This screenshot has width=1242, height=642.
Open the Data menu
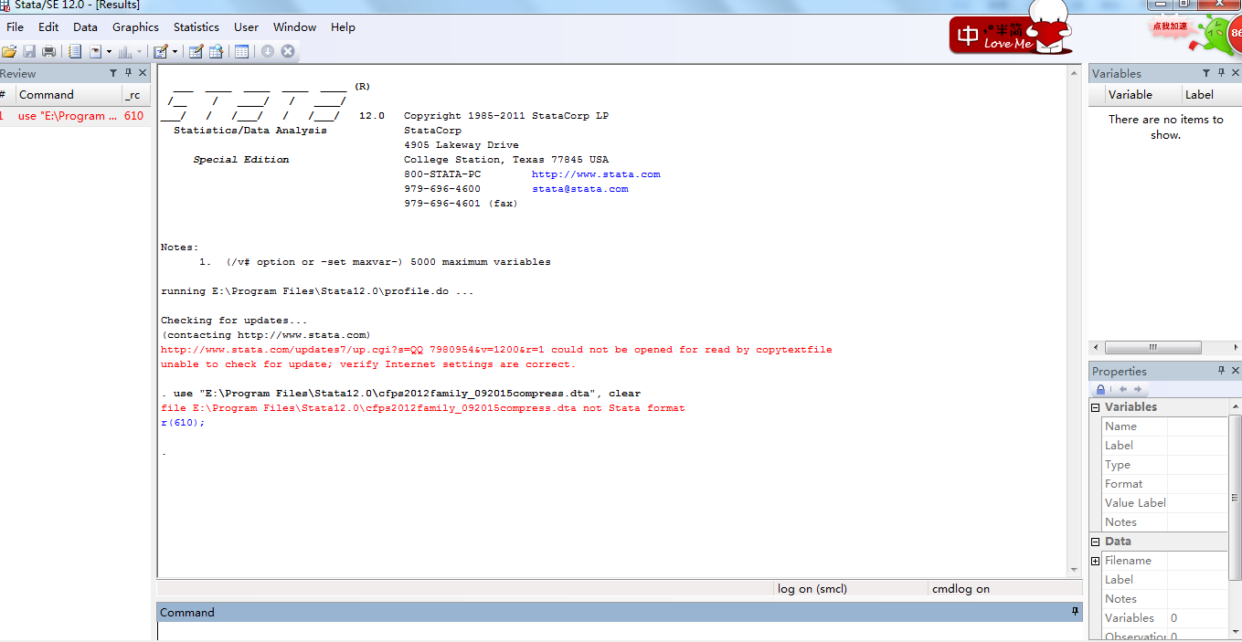point(85,27)
